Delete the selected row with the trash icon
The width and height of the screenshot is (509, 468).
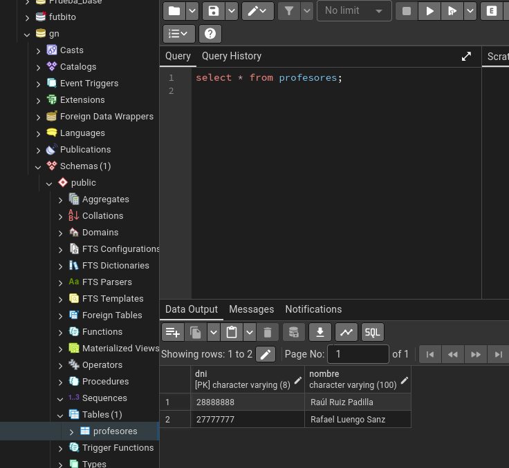[268, 332]
